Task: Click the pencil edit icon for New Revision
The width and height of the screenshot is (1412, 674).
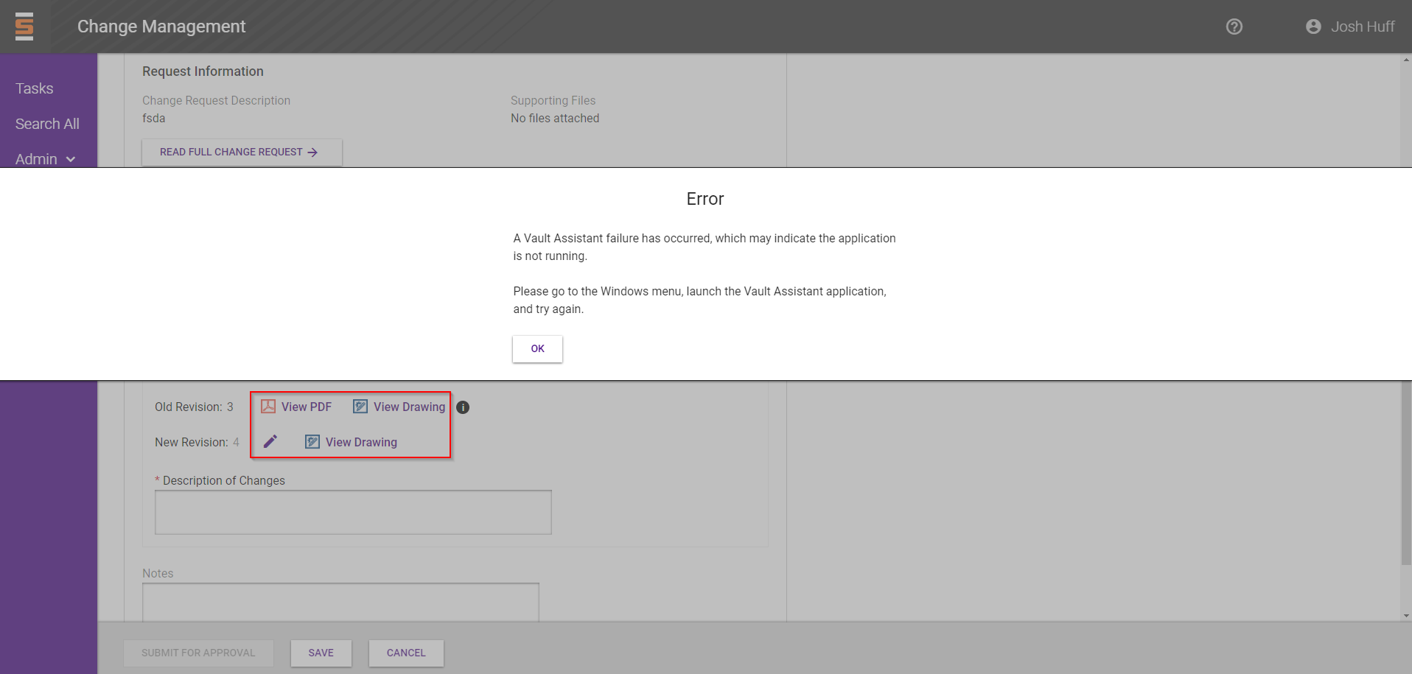Action: (x=270, y=441)
